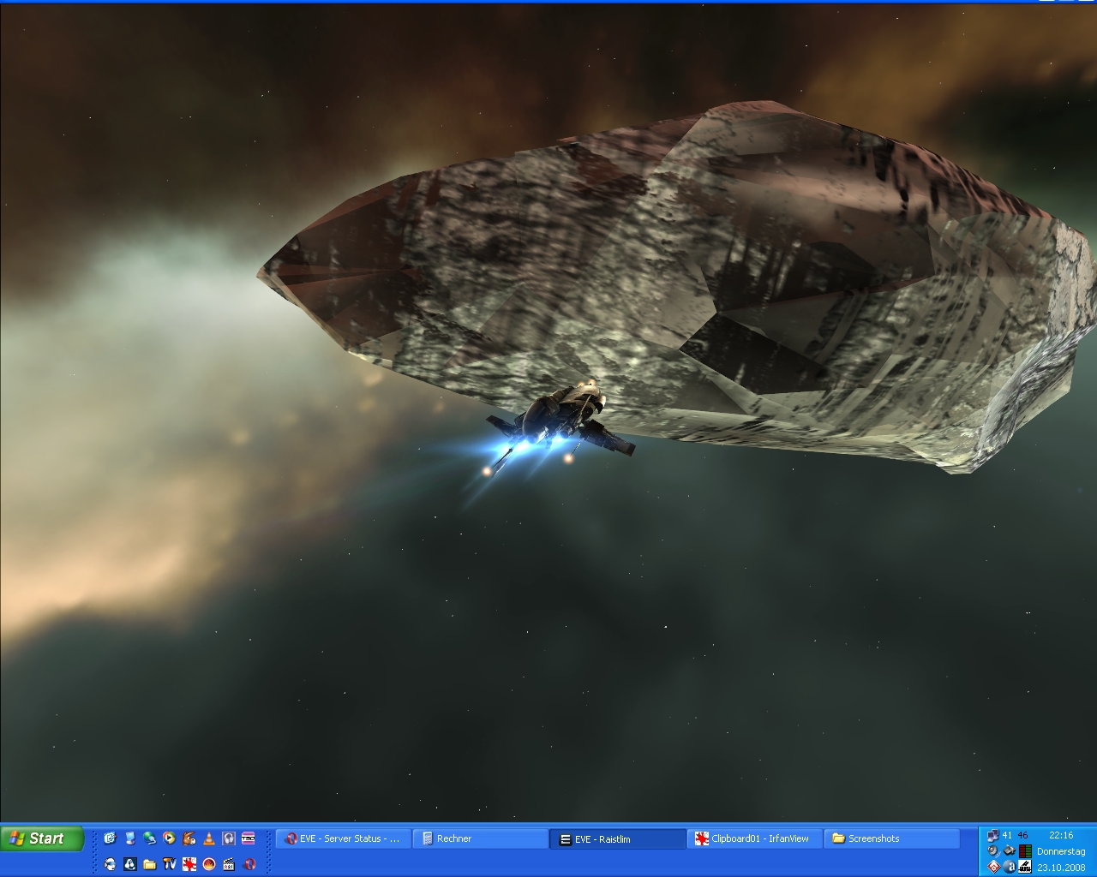The image size is (1097, 877).
Task: Click the Safely Remove Hardware tray icon
Action: 1009,851
